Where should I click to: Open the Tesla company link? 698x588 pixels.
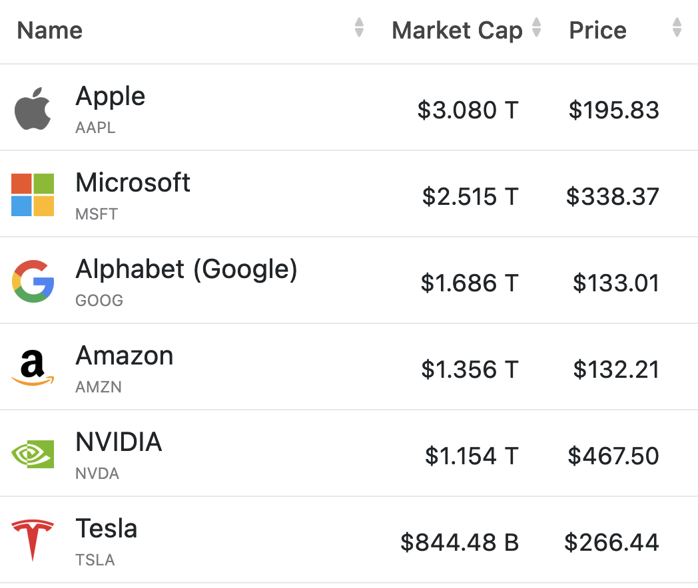pyautogui.click(x=107, y=529)
